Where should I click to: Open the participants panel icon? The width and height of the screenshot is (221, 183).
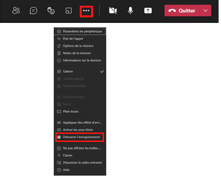(x=16, y=11)
